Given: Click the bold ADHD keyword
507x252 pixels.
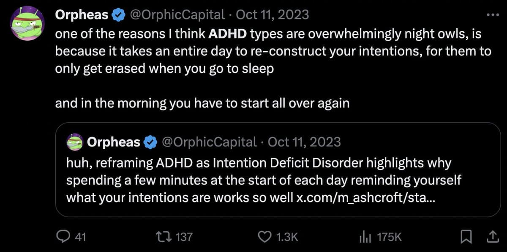Looking at the screenshot, I should pyautogui.click(x=228, y=33).
